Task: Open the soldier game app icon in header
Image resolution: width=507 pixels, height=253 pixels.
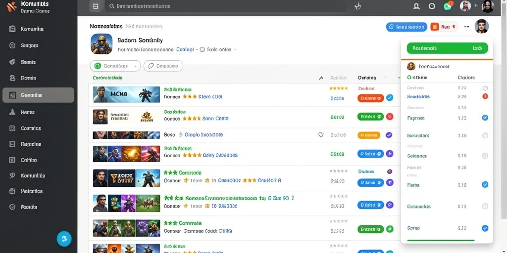Action: 101,44
